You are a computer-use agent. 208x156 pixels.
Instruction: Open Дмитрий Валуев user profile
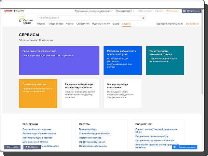pos(191,11)
